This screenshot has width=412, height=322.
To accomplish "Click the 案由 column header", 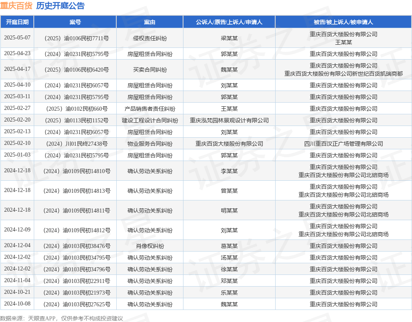I will (x=150, y=22).
